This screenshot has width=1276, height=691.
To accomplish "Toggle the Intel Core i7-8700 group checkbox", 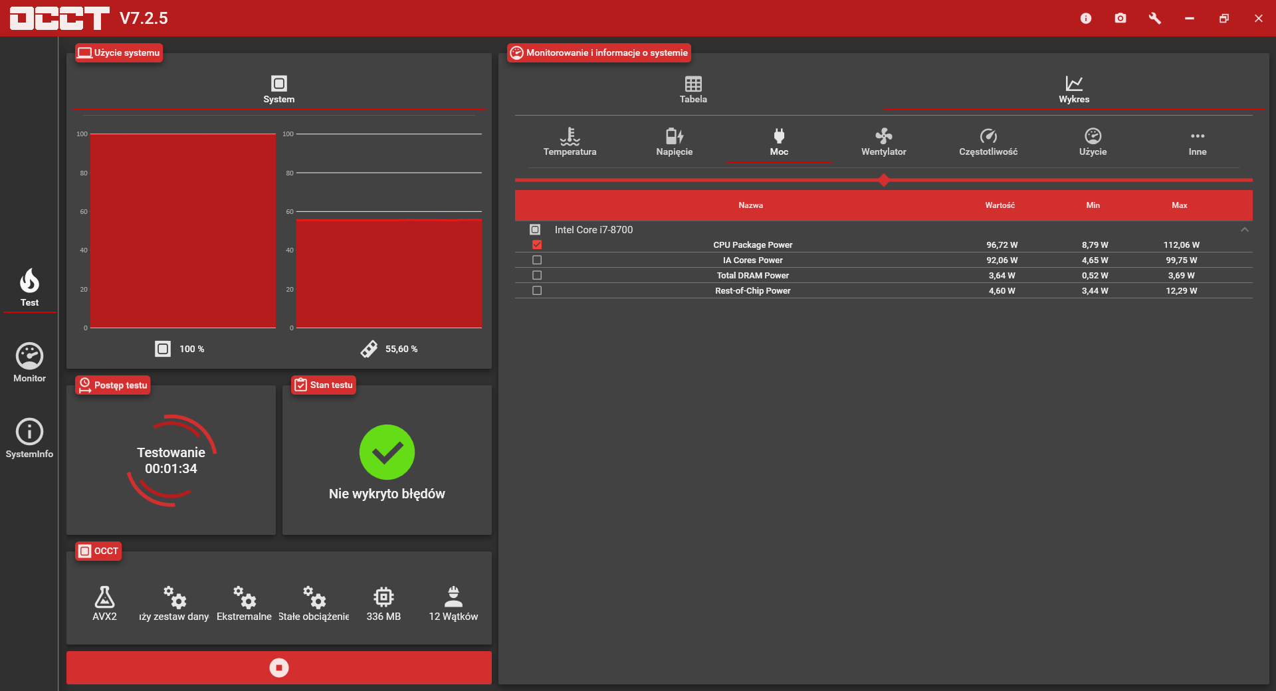I will [535, 229].
